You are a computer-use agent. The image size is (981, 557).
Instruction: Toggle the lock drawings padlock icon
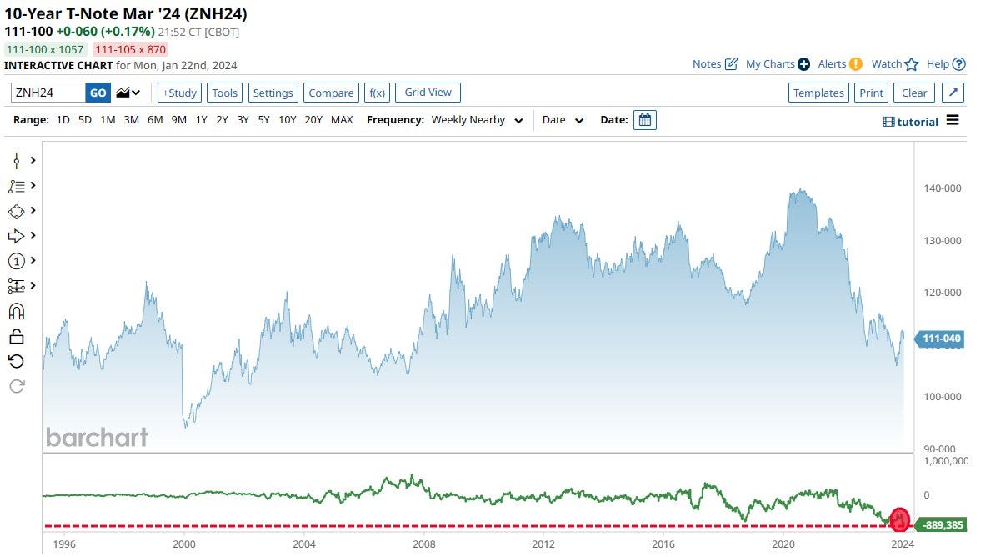click(16, 336)
